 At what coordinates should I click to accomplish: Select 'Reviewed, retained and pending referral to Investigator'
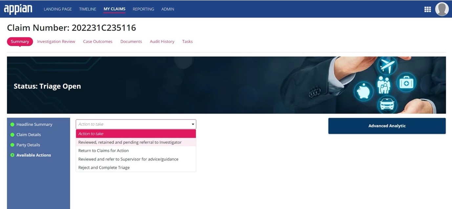click(x=130, y=142)
